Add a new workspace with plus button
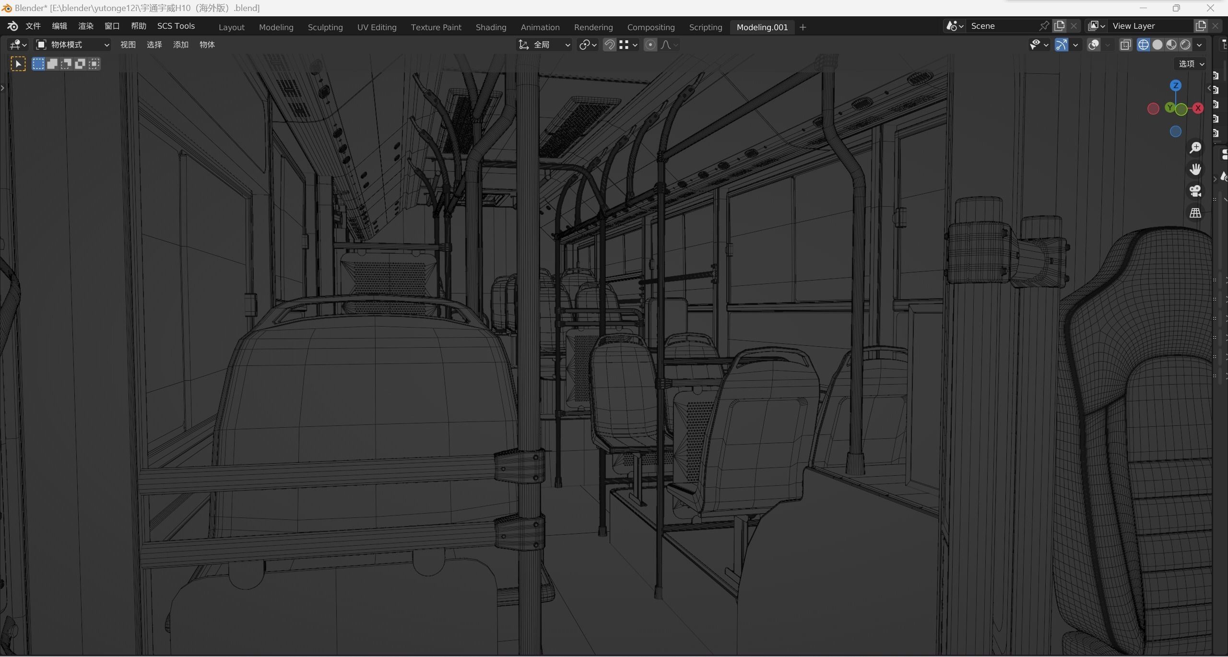The width and height of the screenshot is (1228, 657). coord(803,27)
